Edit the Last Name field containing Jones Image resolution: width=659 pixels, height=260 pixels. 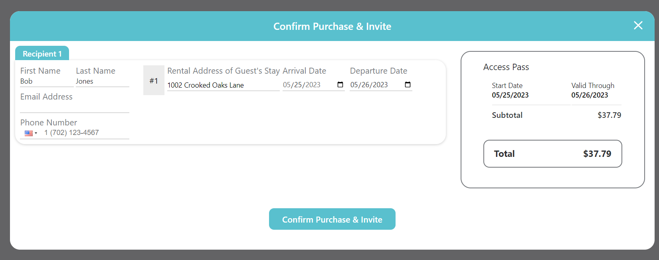click(102, 81)
